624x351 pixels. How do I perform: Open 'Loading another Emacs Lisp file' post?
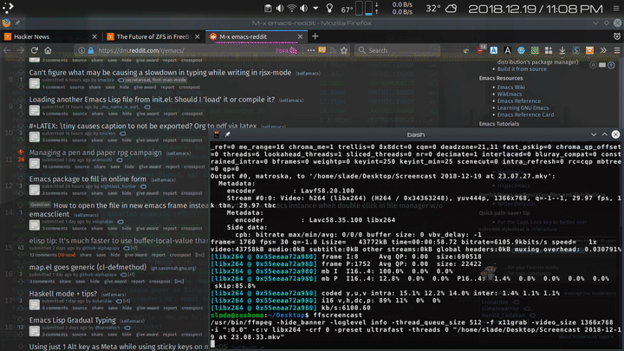click(x=152, y=100)
